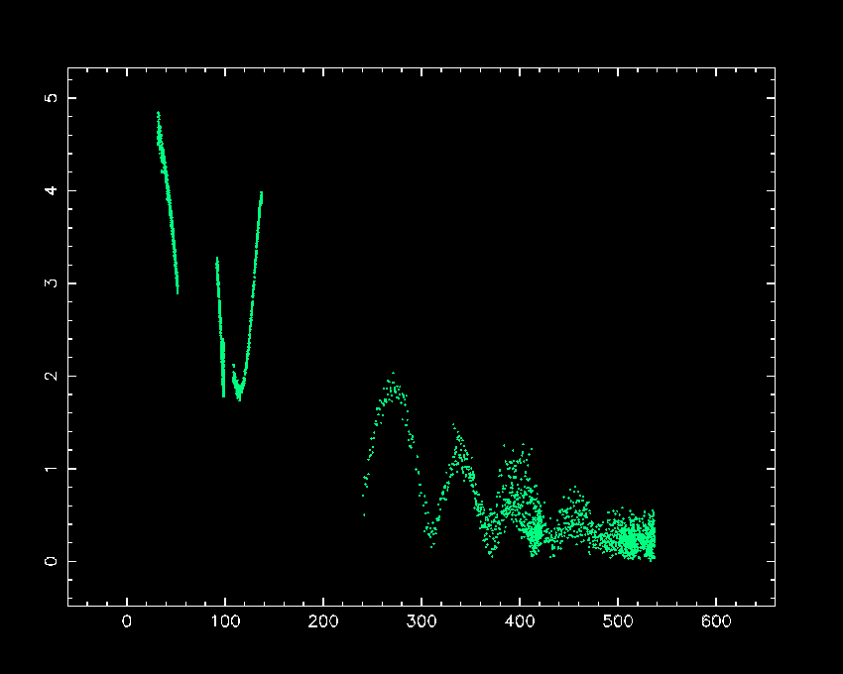Click the x-axis label 100

pyautogui.click(x=225, y=621)
